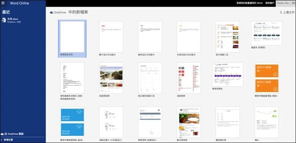Open the purple project timeline template
The image size is (296, 143).
coord(228,74)
